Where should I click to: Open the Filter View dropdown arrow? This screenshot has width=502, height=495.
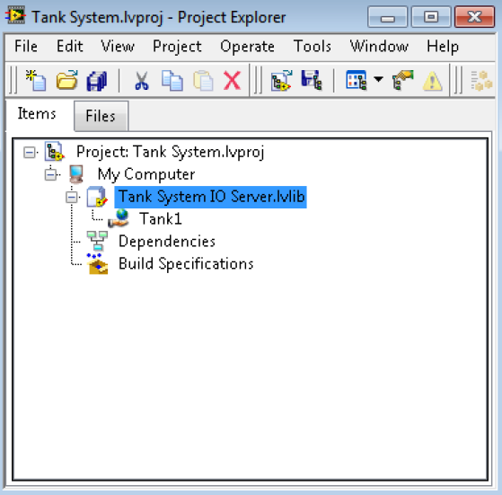[378, 79]
